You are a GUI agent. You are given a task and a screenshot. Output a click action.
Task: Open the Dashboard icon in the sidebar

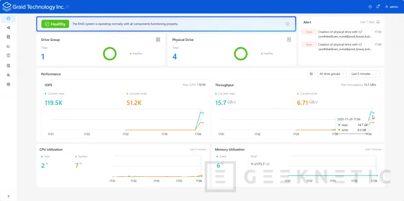(8, 18)
